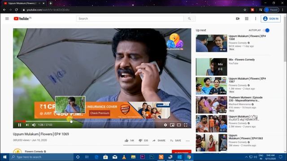Switch to miniplayer mode
287x161 pixels.
pos(172,125)
